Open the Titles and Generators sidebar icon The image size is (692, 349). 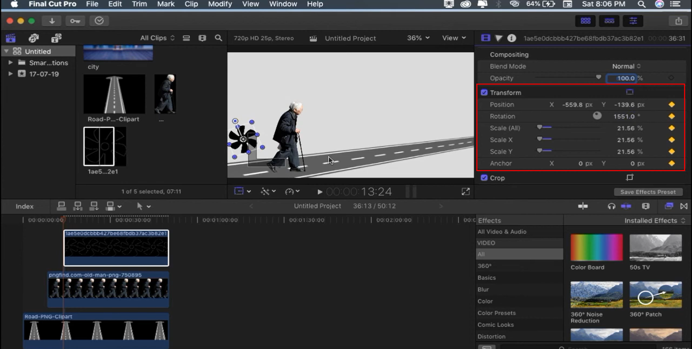point(56,38)
